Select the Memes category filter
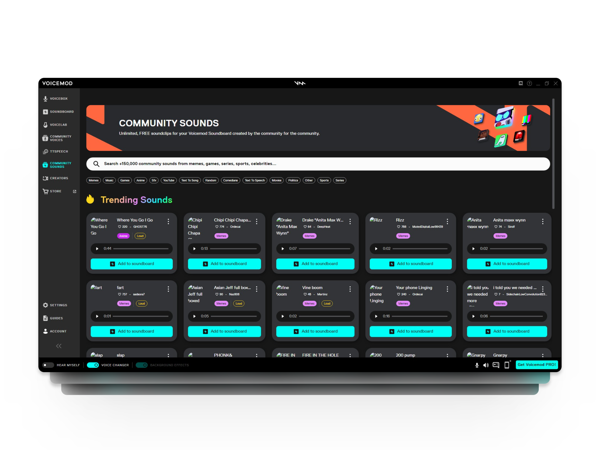 coord(93,180)
